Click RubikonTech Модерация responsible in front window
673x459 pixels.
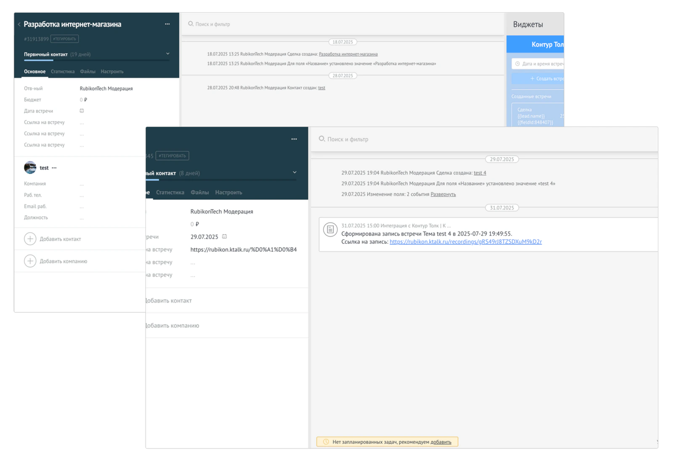tap(222, 211)
